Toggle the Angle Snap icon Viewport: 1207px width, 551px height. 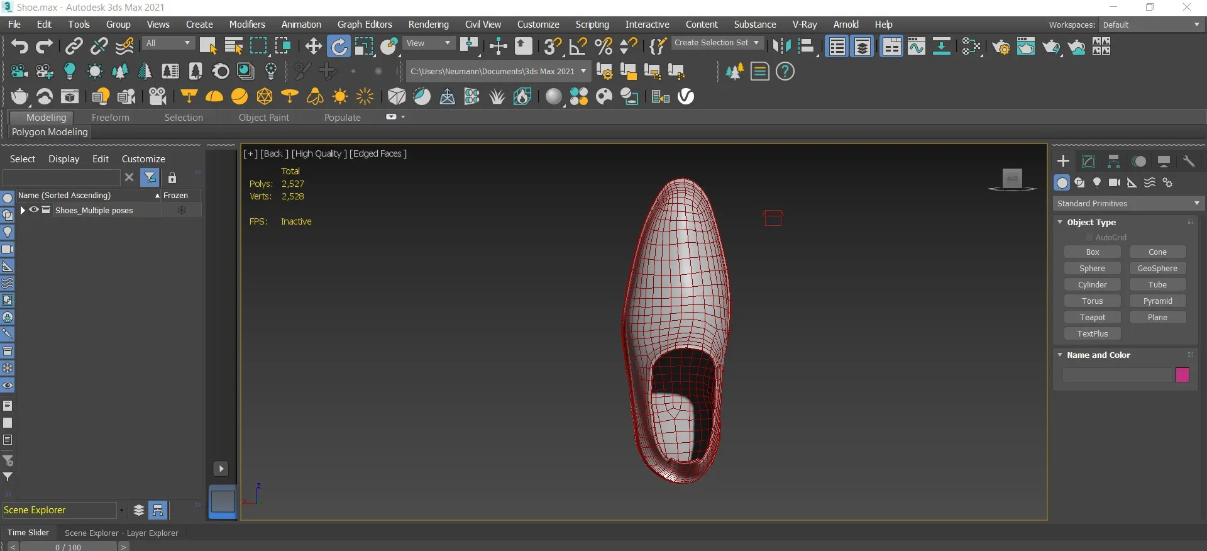[578, 47]
